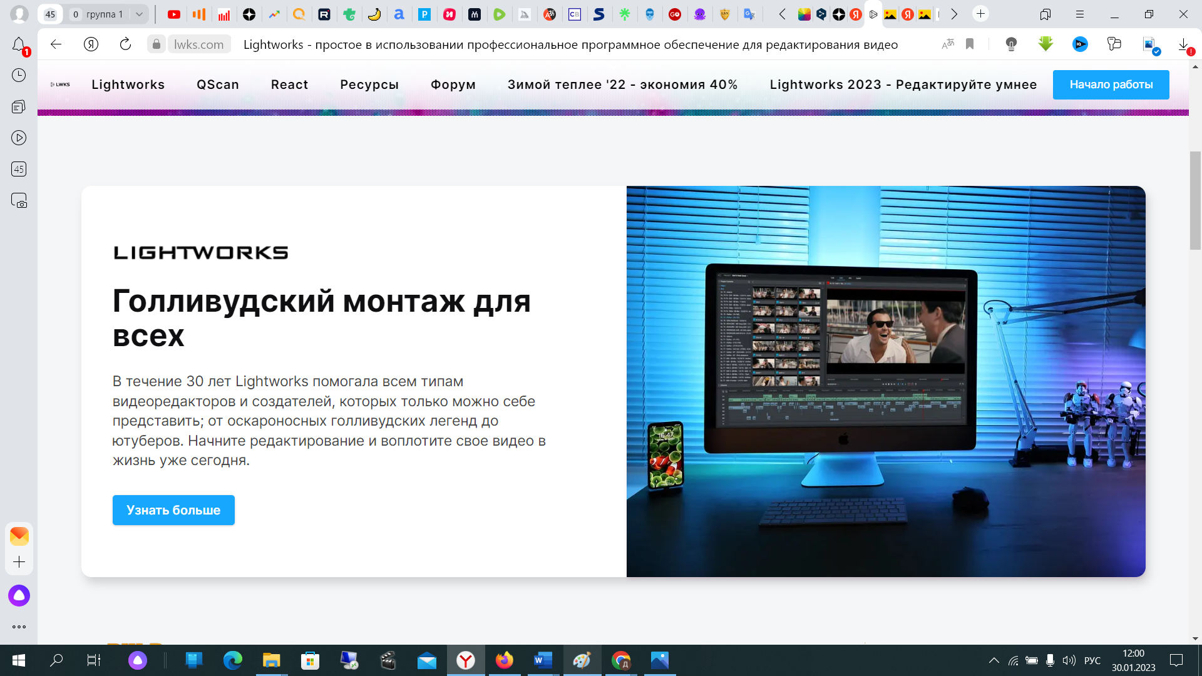Click the 'Узнать больше' button

tap(173, 510)
